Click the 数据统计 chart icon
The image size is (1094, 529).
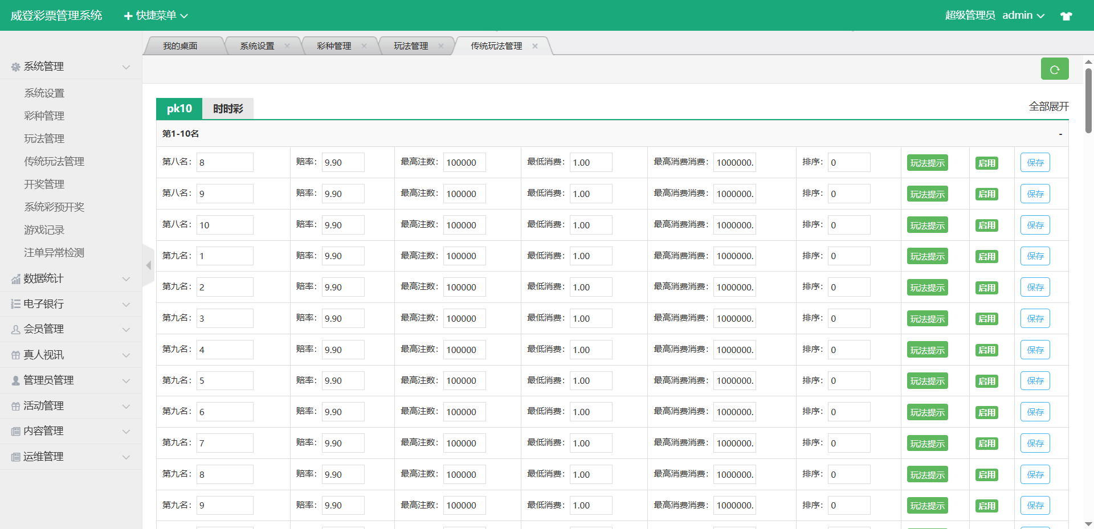point(16,279)
